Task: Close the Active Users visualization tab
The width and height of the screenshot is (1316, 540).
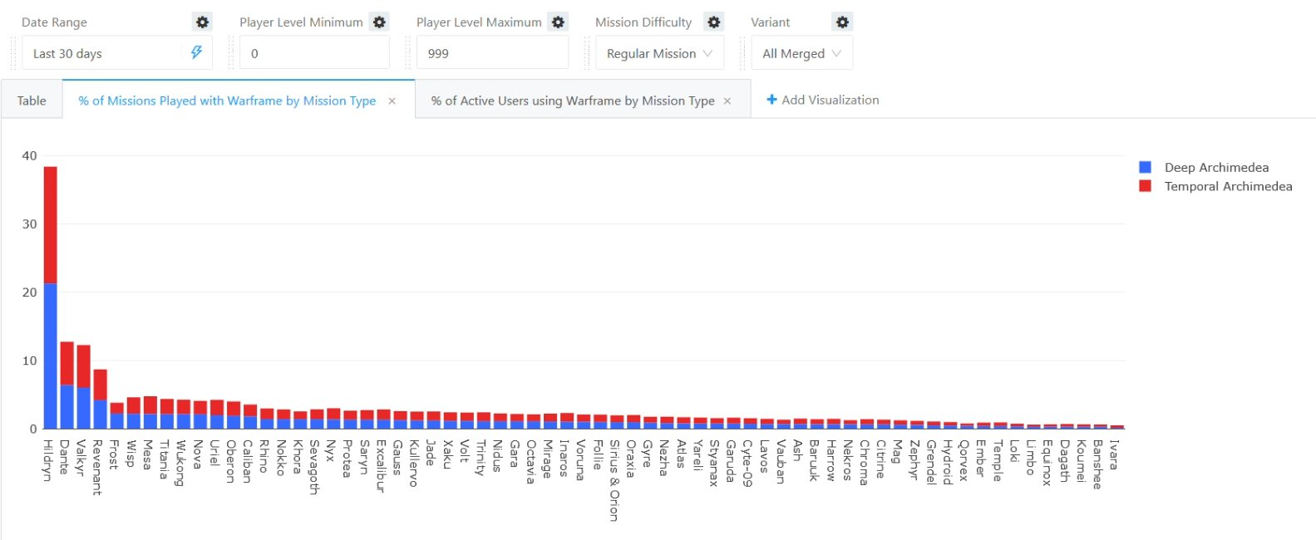Action: 727,101
